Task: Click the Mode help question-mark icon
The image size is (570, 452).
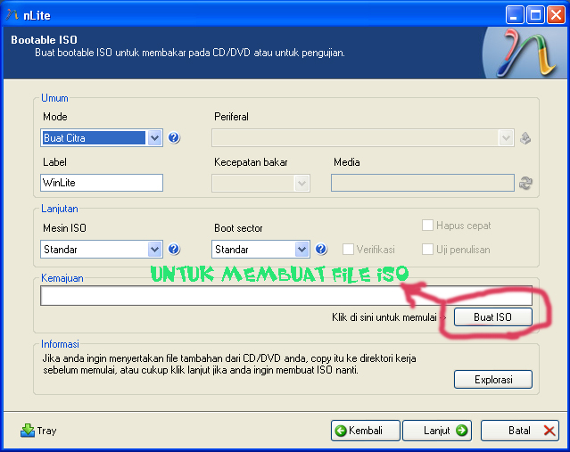Action: tap(174, 137)
